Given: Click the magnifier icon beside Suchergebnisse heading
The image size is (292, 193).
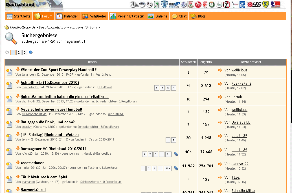Looking at the screenshot, I should (x=11, y=38).
